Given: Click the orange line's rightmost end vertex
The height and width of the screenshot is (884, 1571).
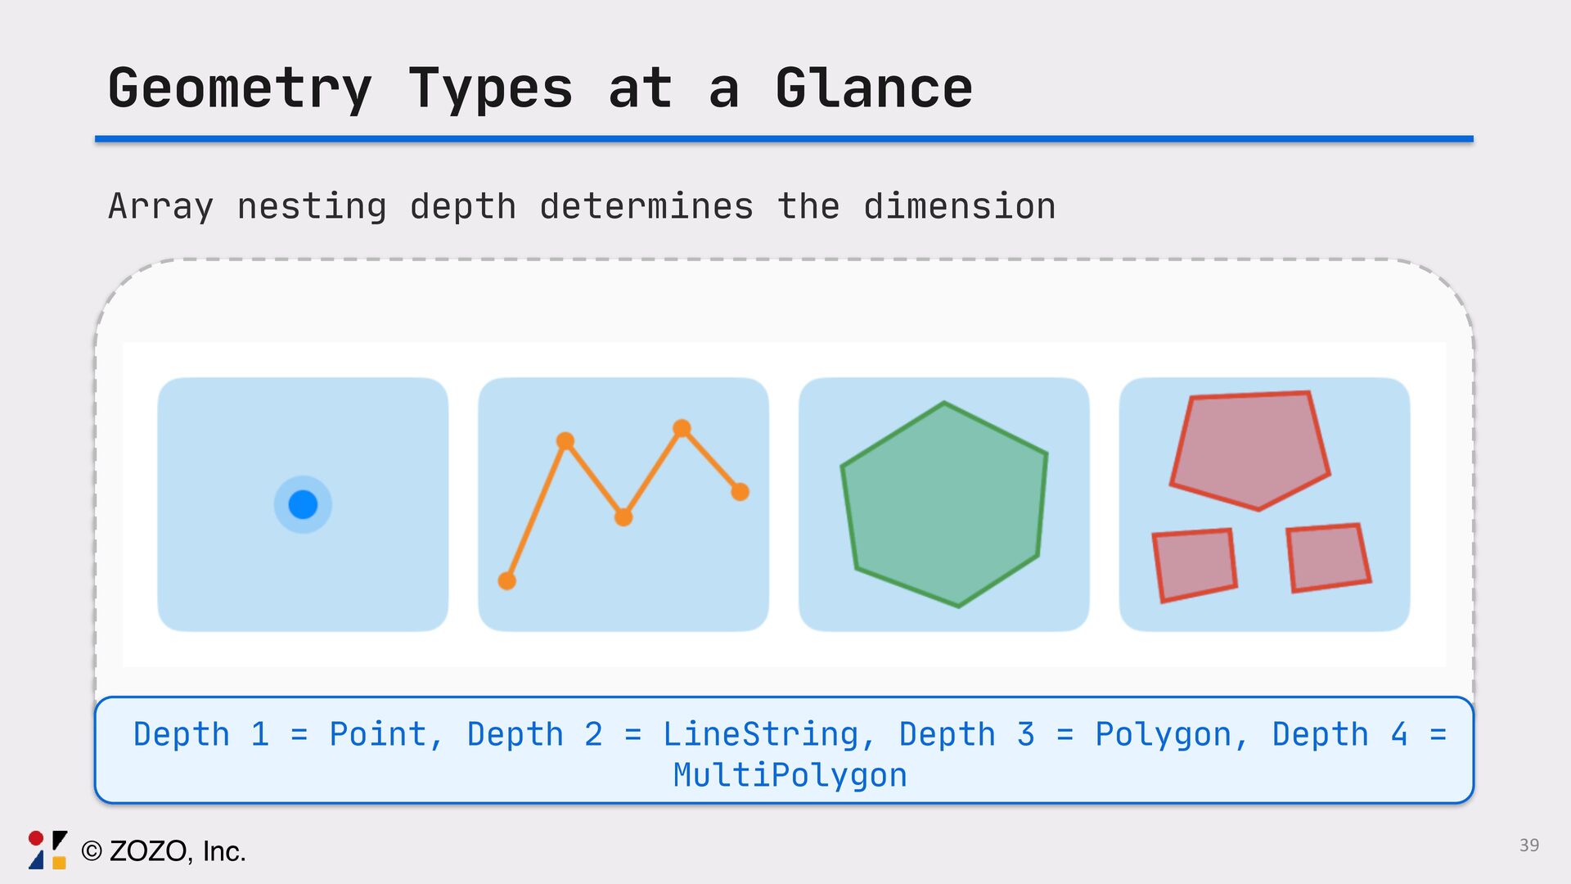Looking at the screenshot, I should point(740,492).
